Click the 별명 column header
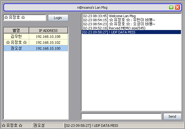Viewport: 185px width, 129px height. click(x=16, y=31)
